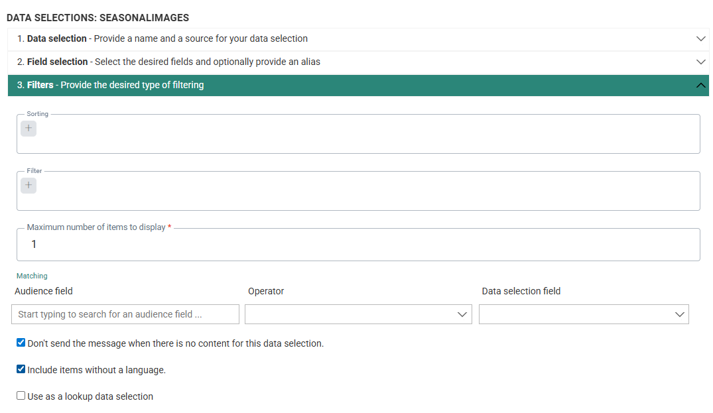Uncheck 'Include items without a language' checkbox
Screen dimensions: 713x413
[21, 369]
